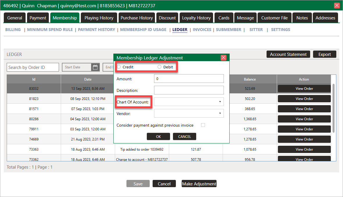Select amount value 121.87
This screenshot has height=197, width=343.
pos(196,149)
